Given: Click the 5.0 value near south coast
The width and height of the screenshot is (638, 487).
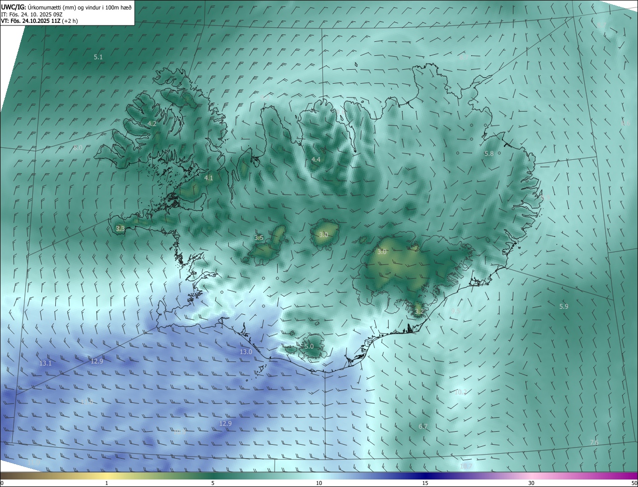Looking at the screenshot, I should click(309, 347).
